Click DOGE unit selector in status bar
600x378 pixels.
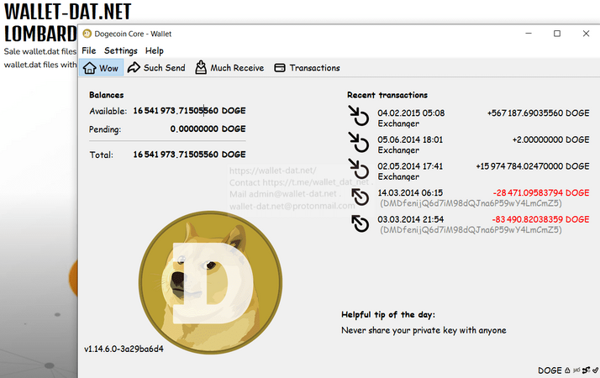click(x=550, y=370)
